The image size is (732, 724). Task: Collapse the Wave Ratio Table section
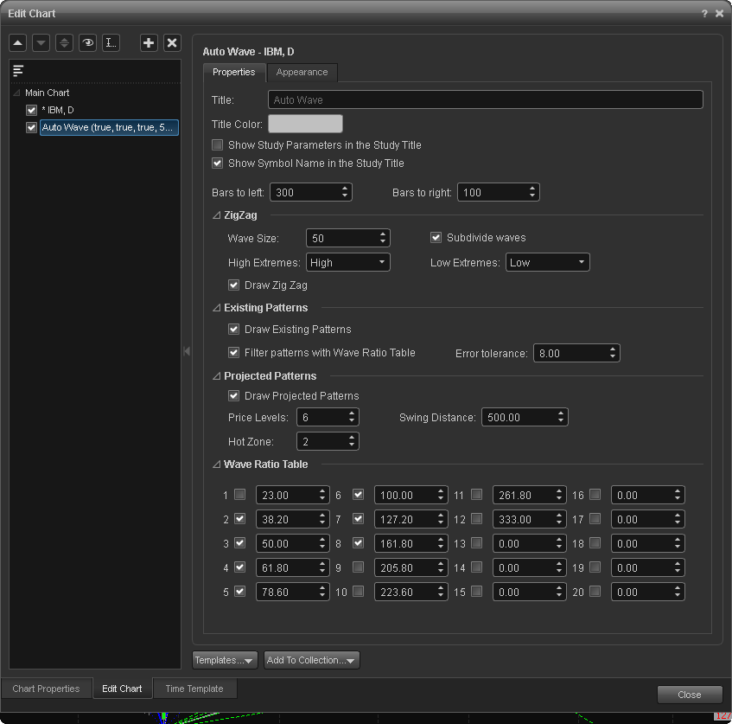point(217,465)
